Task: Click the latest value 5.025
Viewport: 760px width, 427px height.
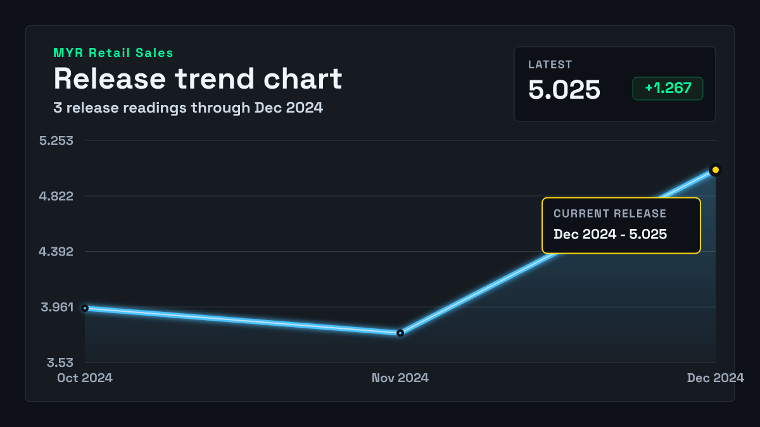Action: [x=564, y=90]
